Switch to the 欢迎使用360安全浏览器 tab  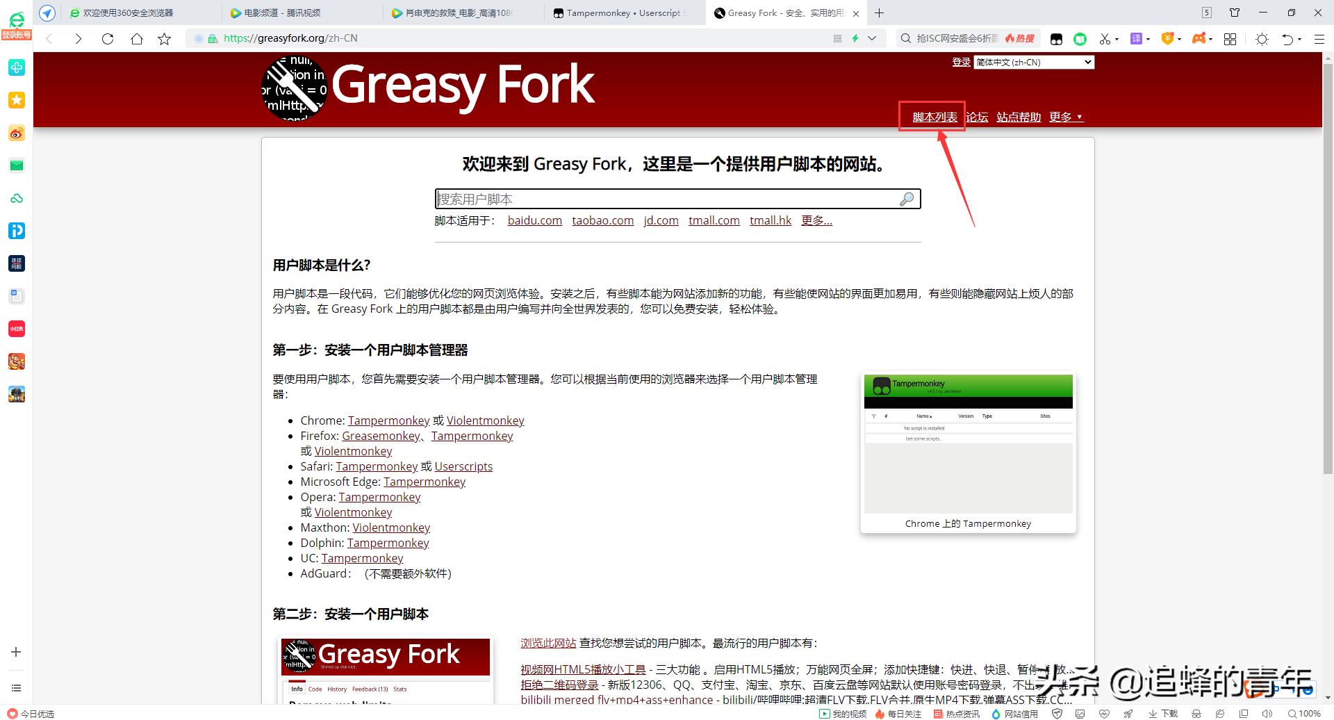pyautogui.click(x=142, y=13)
